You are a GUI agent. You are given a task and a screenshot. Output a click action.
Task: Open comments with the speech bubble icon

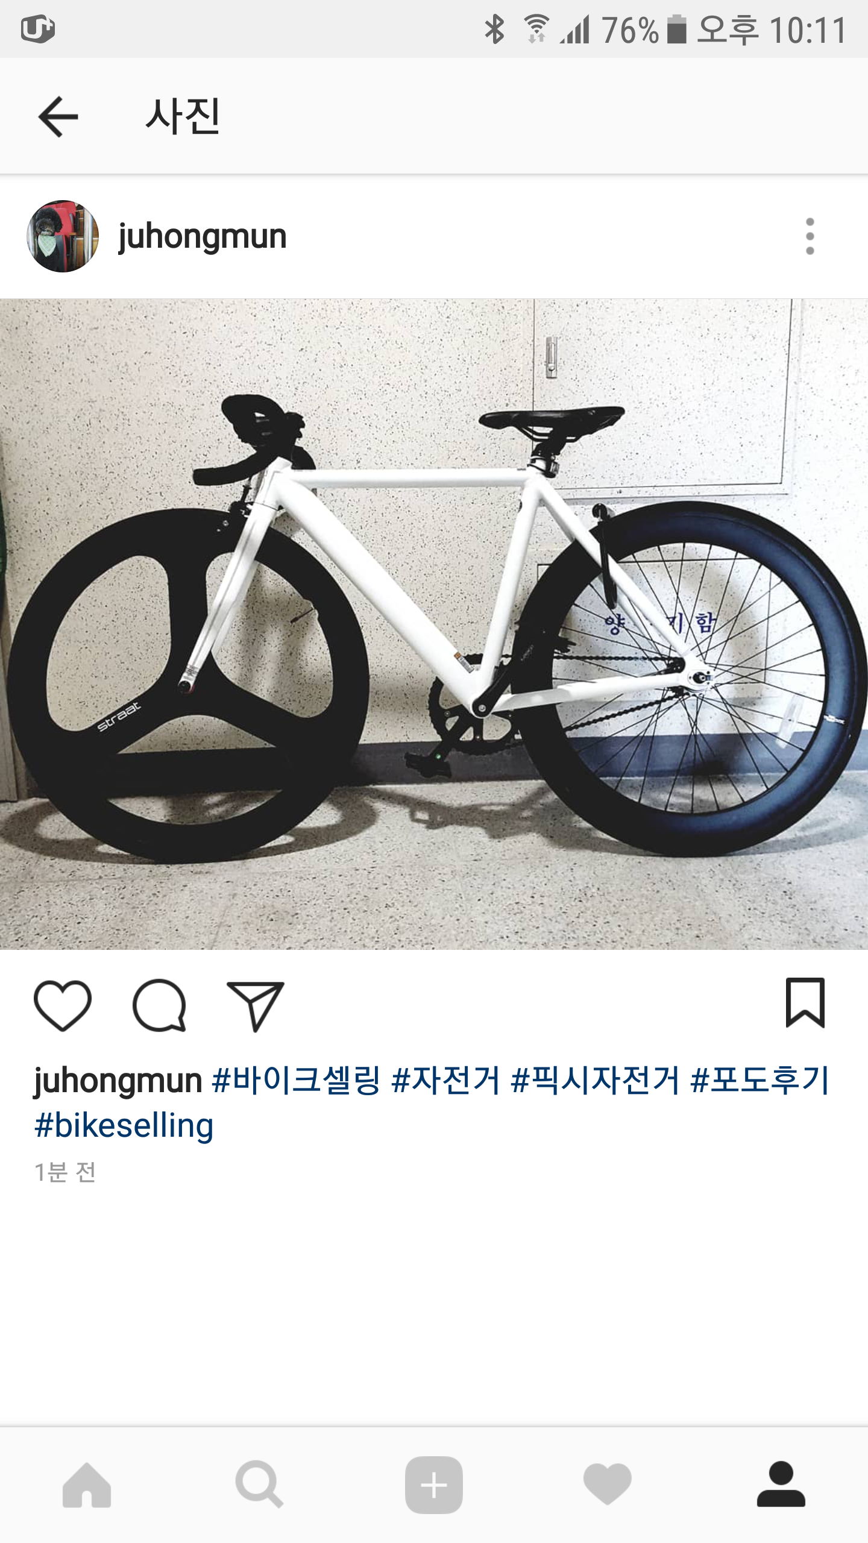tap(159, 1005)
